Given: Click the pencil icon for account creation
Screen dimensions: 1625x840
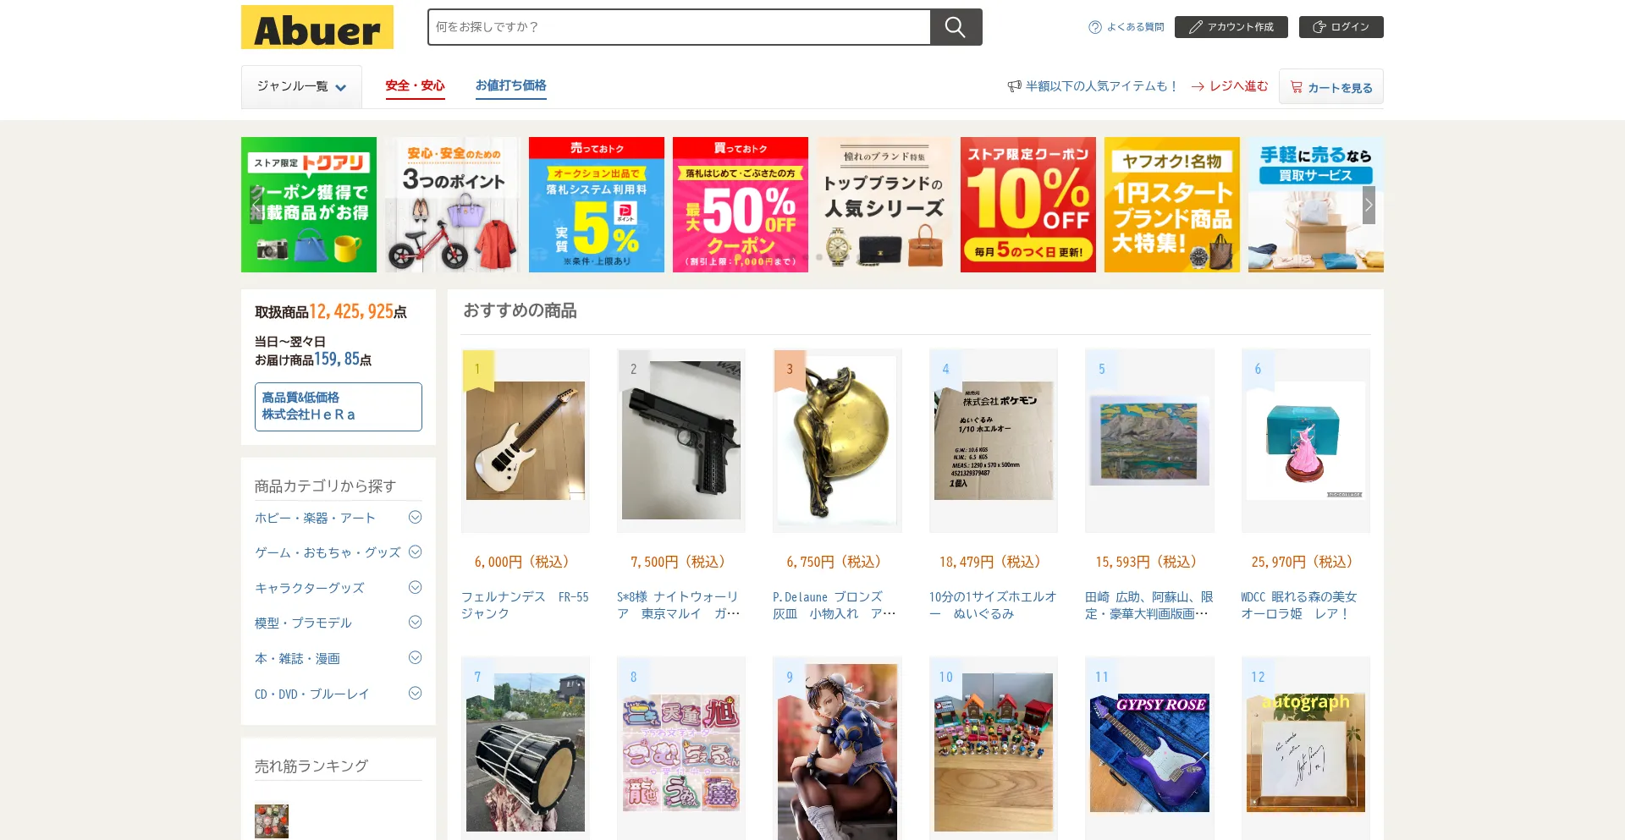Looking at the screenshot, I should point(1195,27).
